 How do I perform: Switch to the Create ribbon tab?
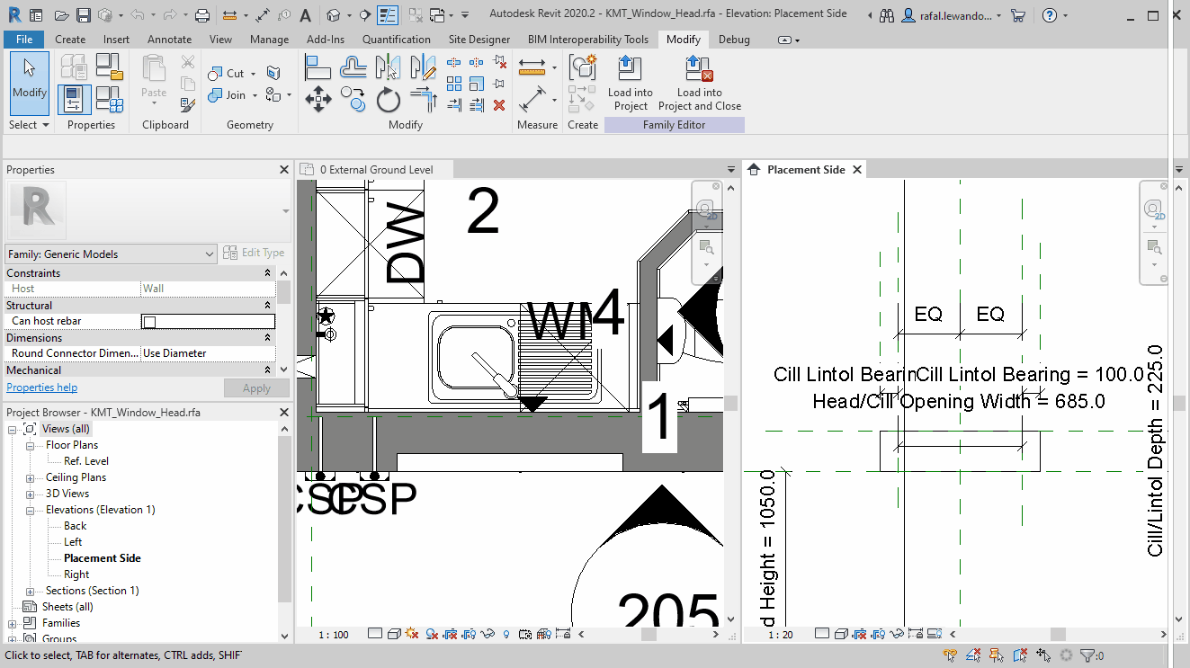(69, 39)
